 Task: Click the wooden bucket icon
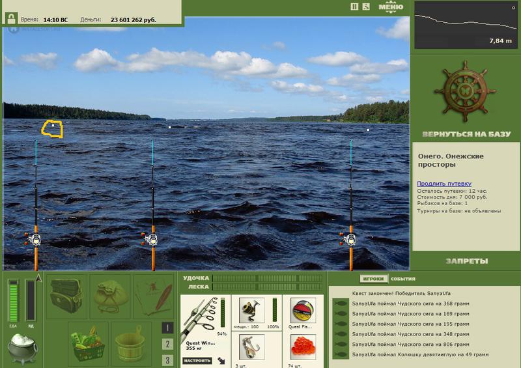[x=132, y=343]
